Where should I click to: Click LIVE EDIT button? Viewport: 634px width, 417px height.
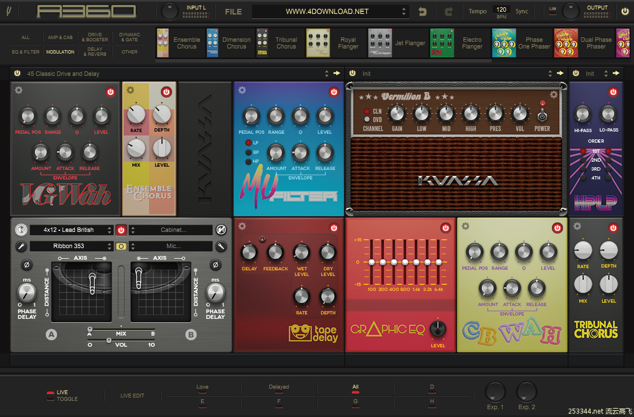132,396
